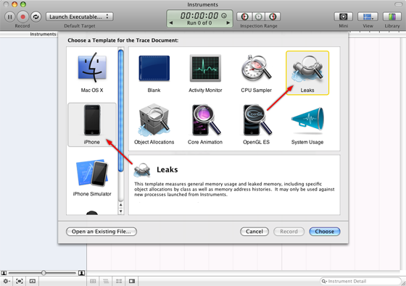Switch detail pane to table view icon
The image size is (406, 286).
[93, 281]
